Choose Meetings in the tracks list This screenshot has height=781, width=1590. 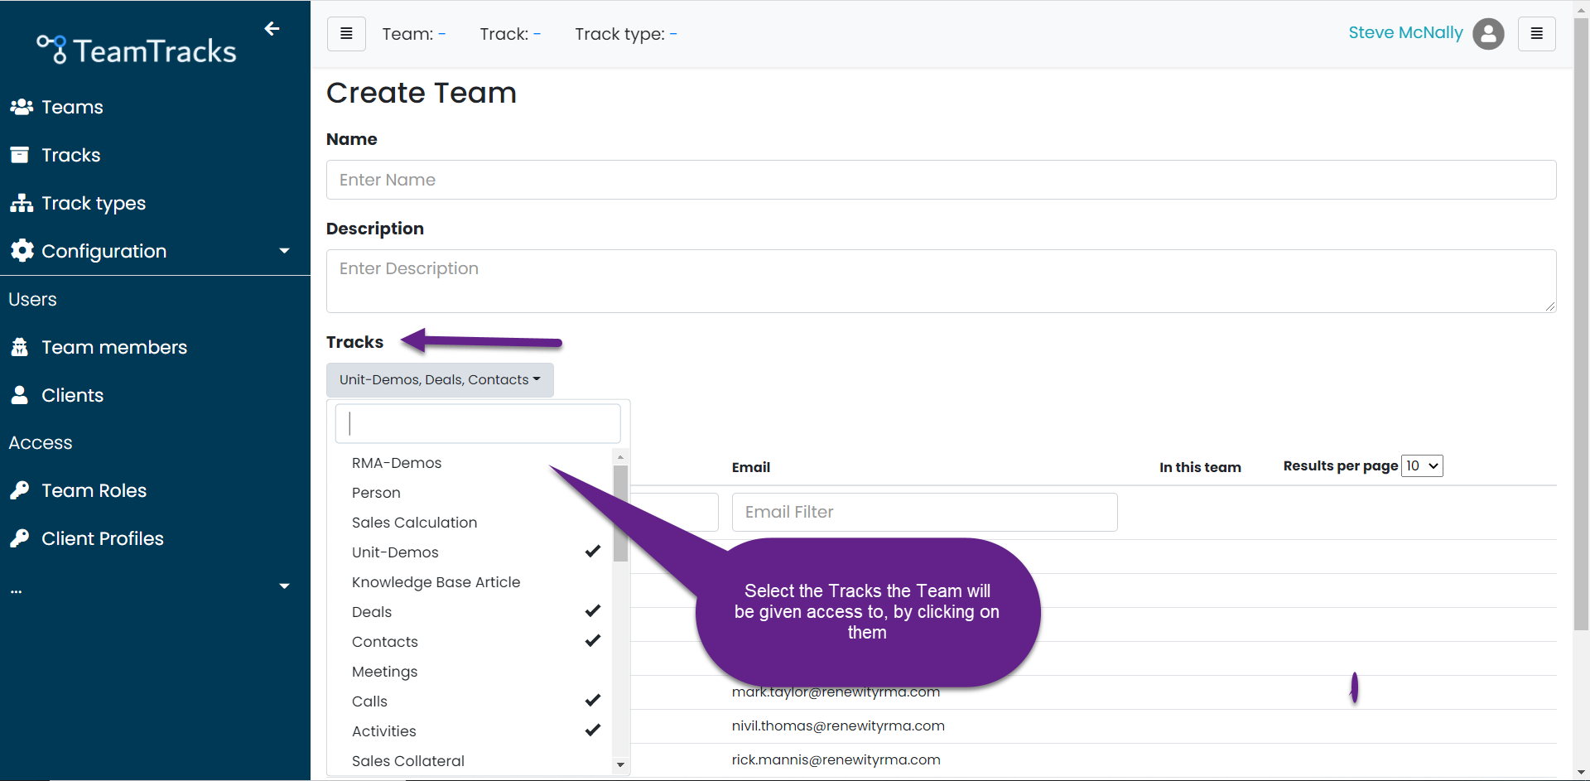tap(384, 672)
